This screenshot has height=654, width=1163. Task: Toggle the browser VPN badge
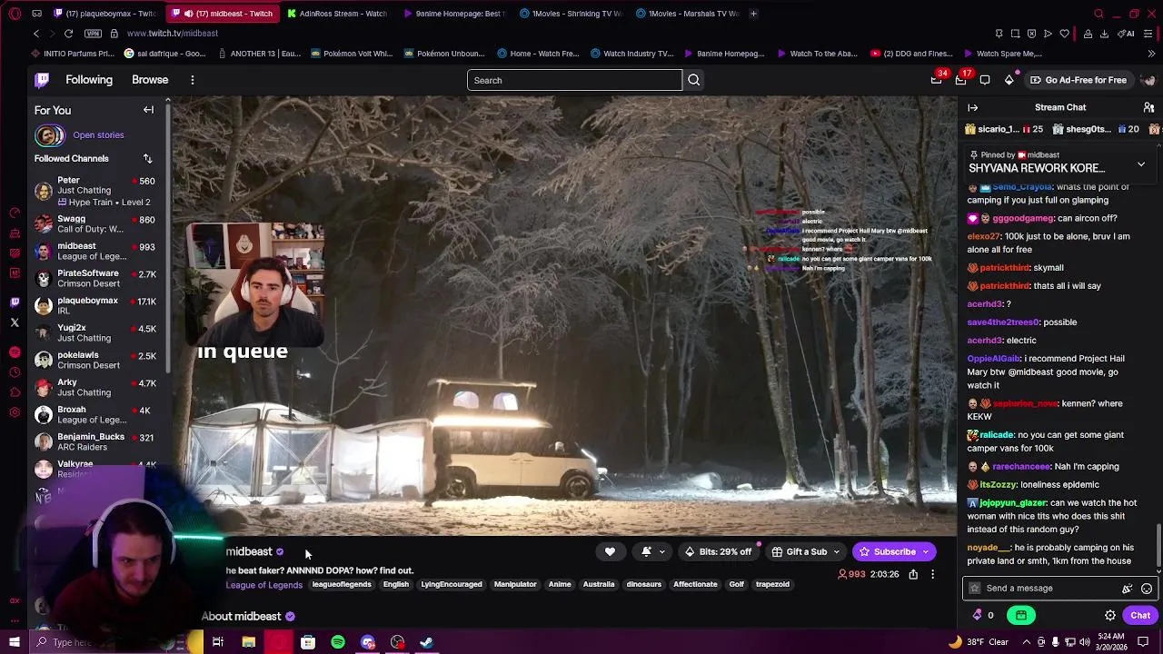coord(93,34)
